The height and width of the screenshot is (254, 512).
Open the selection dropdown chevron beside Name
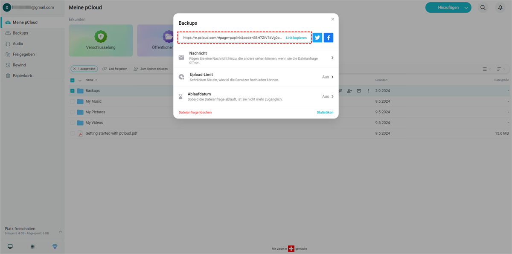[80, 80]
